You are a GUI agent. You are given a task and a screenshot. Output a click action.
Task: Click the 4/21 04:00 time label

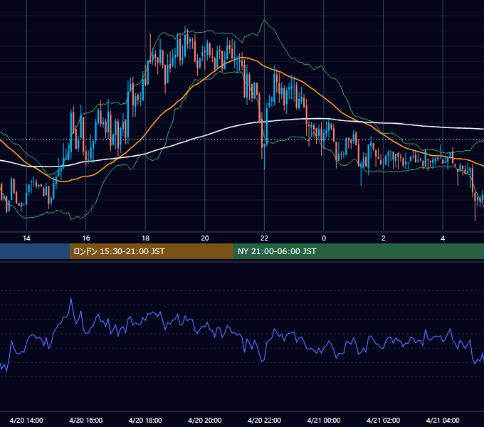point(443,420)
